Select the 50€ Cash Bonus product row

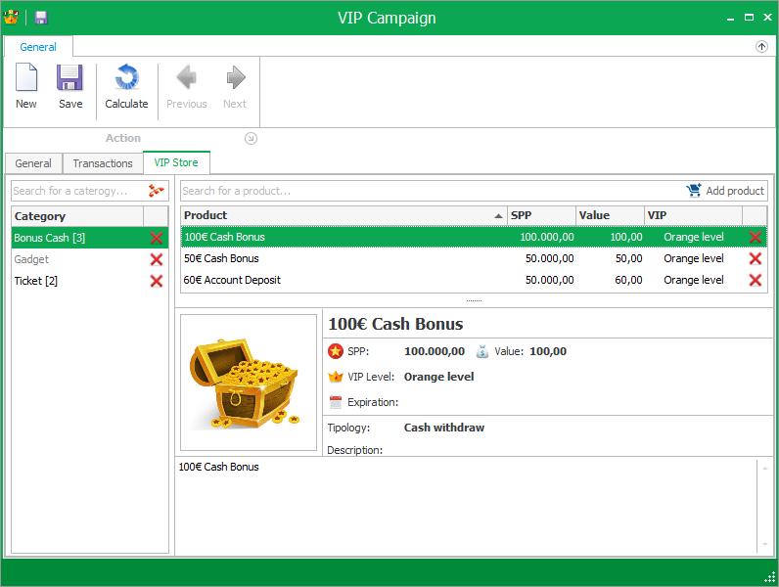(474, 258)
